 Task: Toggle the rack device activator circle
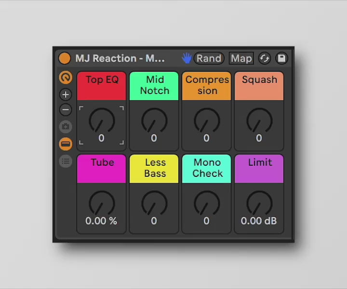[x=65, y=58]
